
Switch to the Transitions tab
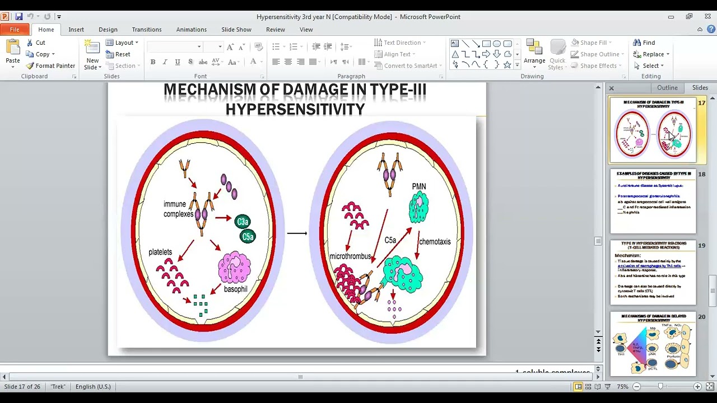pos(147,30)
